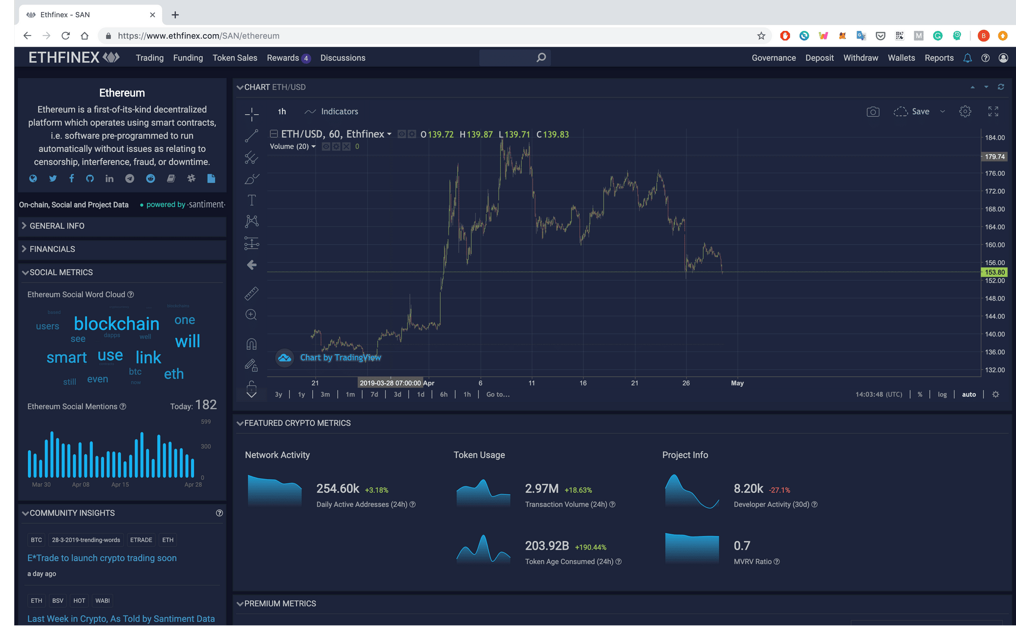Collapse the CHART ETH/USD panel
This screenshot has width=1016, height=642.
pyautogui.click(x=240, y=87)
